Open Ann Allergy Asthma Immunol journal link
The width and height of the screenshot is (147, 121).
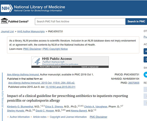coord(23,75)
